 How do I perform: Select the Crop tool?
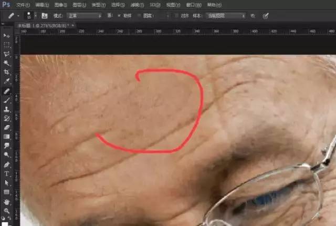[7, 72]
